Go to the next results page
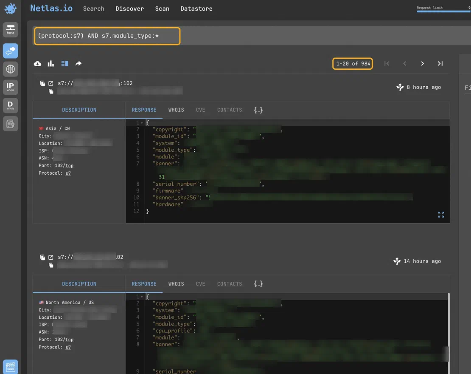 click(422, 63)
